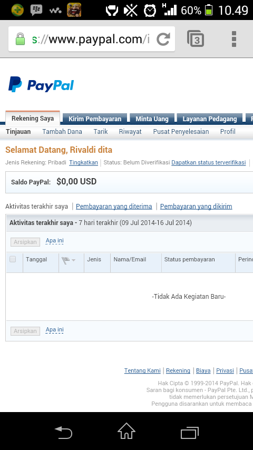Open Pembayaran yang dikirim link
Screen dimensions: 253x450
(196, 207)
